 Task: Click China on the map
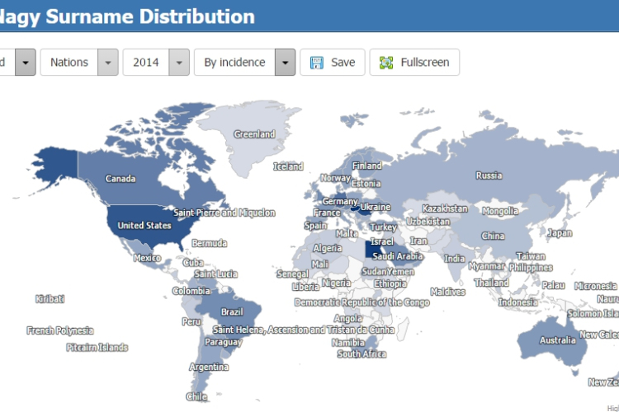pos(493,236)
